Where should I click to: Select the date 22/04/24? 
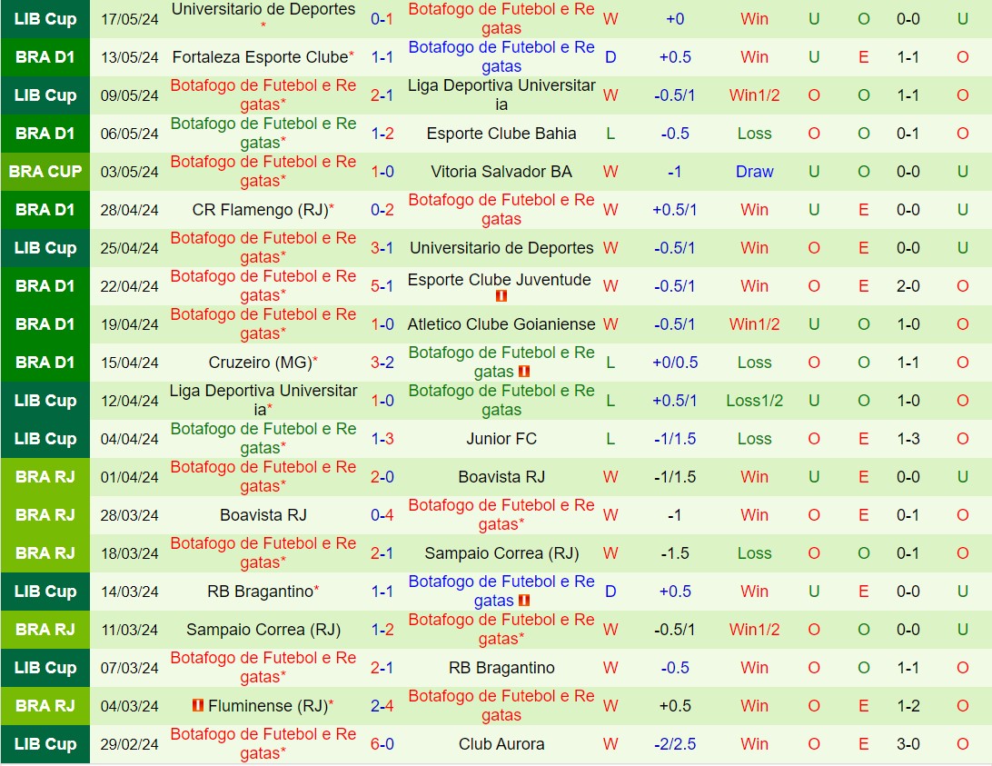click(x=130, y=286)
